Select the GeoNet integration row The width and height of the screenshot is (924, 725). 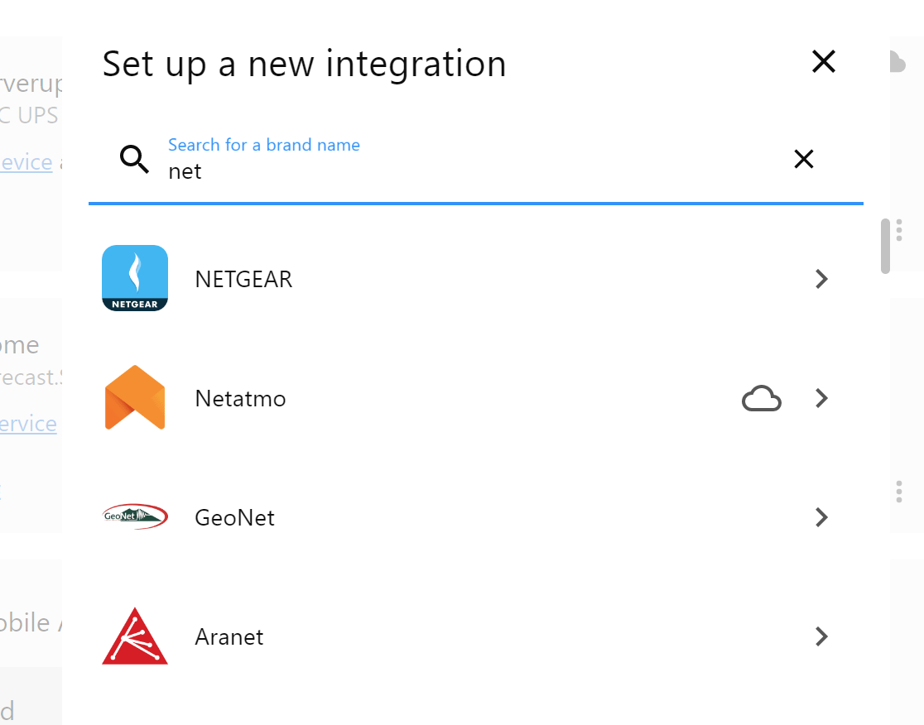[x=414, y=517]
